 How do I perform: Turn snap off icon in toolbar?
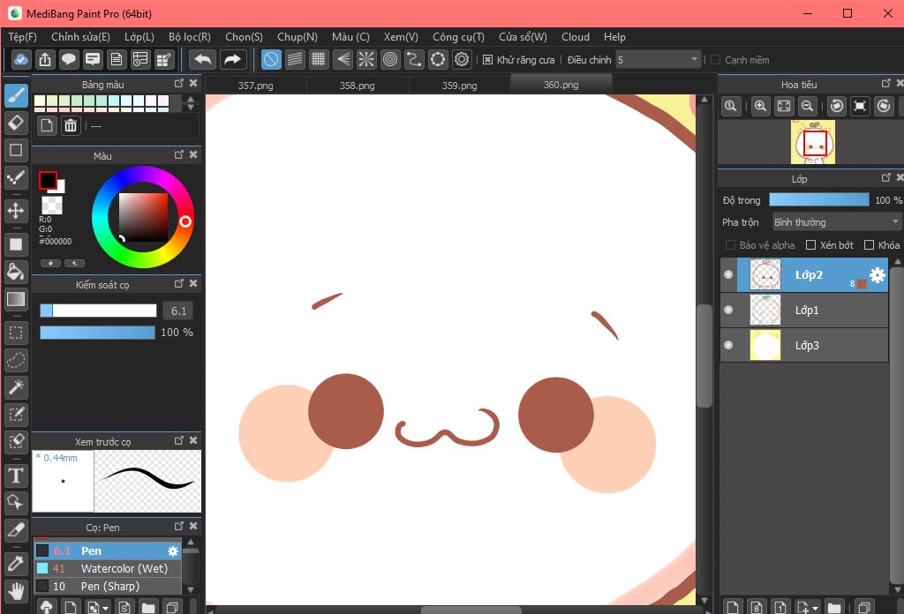[x=271, y=59]
